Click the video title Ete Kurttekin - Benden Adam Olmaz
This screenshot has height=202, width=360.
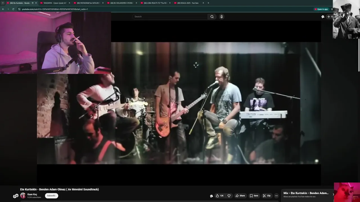coord(60,189)
